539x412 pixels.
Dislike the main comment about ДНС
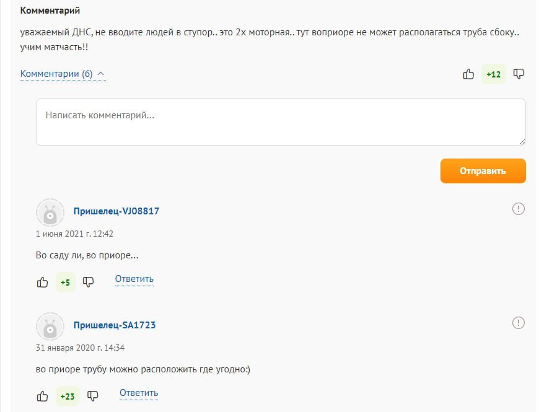pyautogui.click(x=519, y=74)
